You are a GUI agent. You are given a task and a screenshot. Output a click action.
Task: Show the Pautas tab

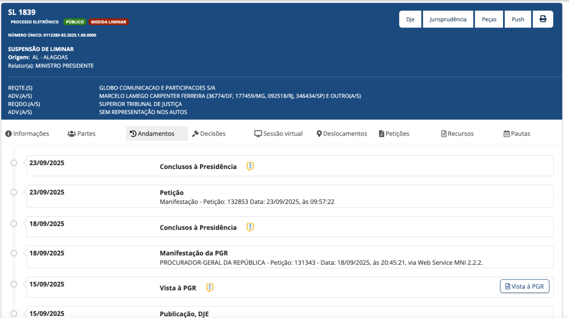(517, 134)
